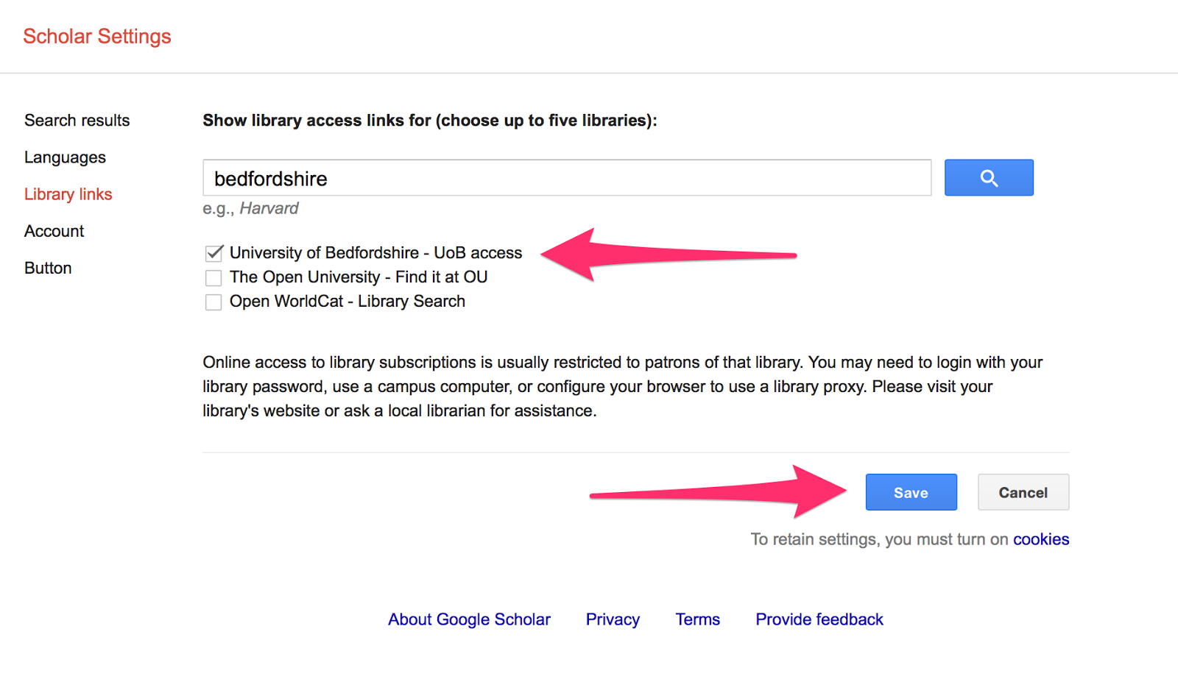Viewport: 1178px width, 676px height.
Task: Uncheck University of Bedfordshire - UoB access
Action: (x=214, y=253)
